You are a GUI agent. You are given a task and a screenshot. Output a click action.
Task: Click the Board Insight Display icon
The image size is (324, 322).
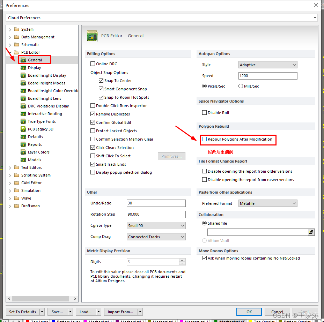click(23, 75)
